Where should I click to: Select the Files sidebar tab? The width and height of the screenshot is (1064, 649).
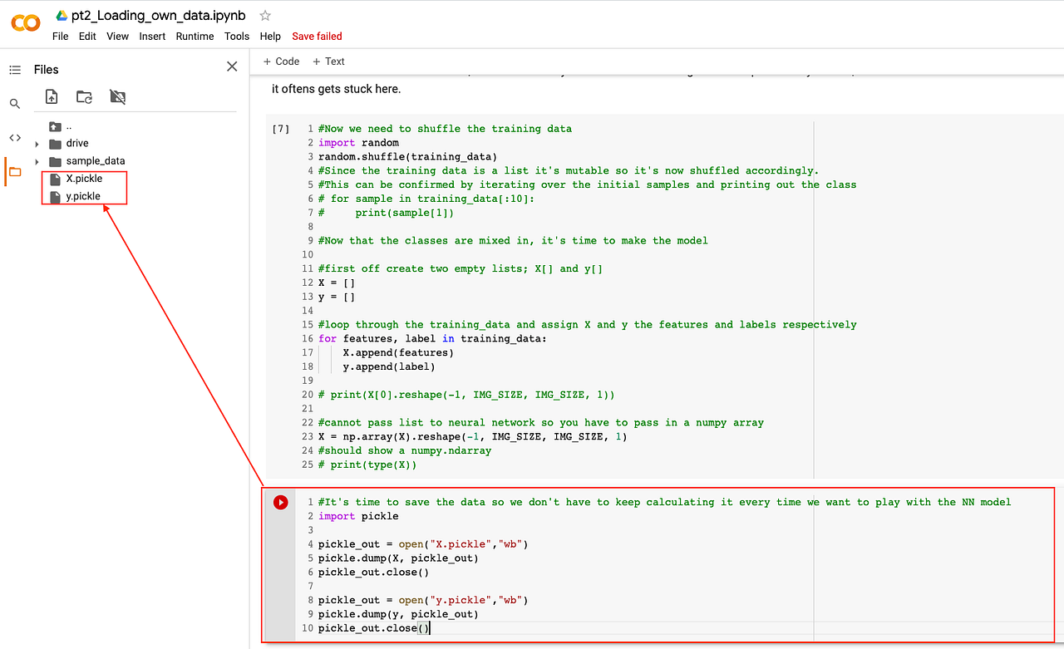pyautogui.click(x=15, y=170)
